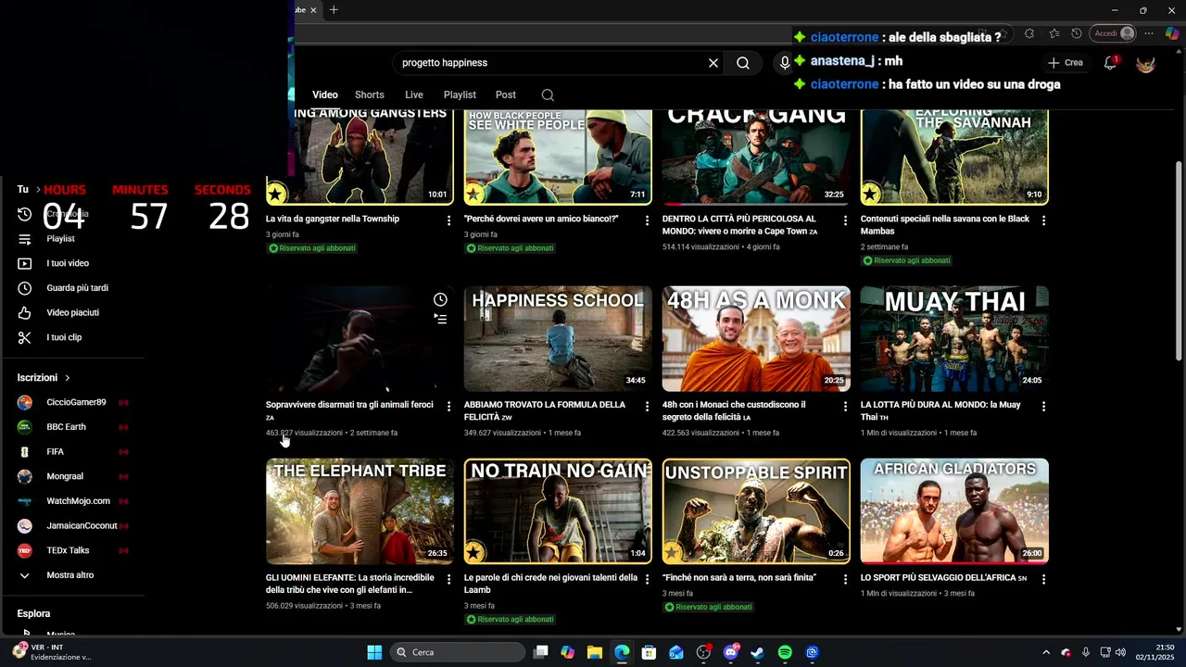This screenshot has height=667, width=1186.
Task: Open title 'DENTRO LA CITTÀ PIÙ PERICOLOSA AL MONDO'
Action: point(739,225)
